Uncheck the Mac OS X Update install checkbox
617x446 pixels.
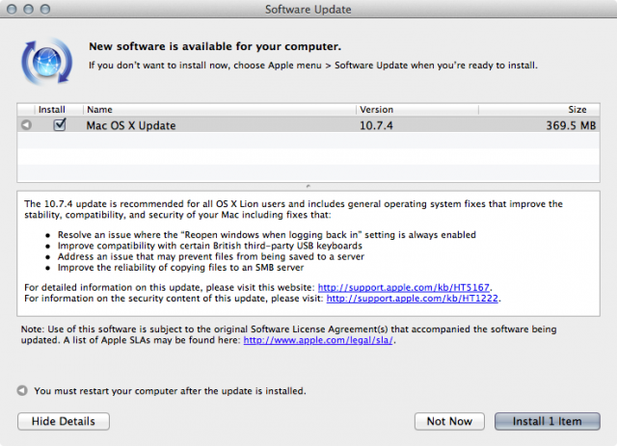click(x=60, y=124)
